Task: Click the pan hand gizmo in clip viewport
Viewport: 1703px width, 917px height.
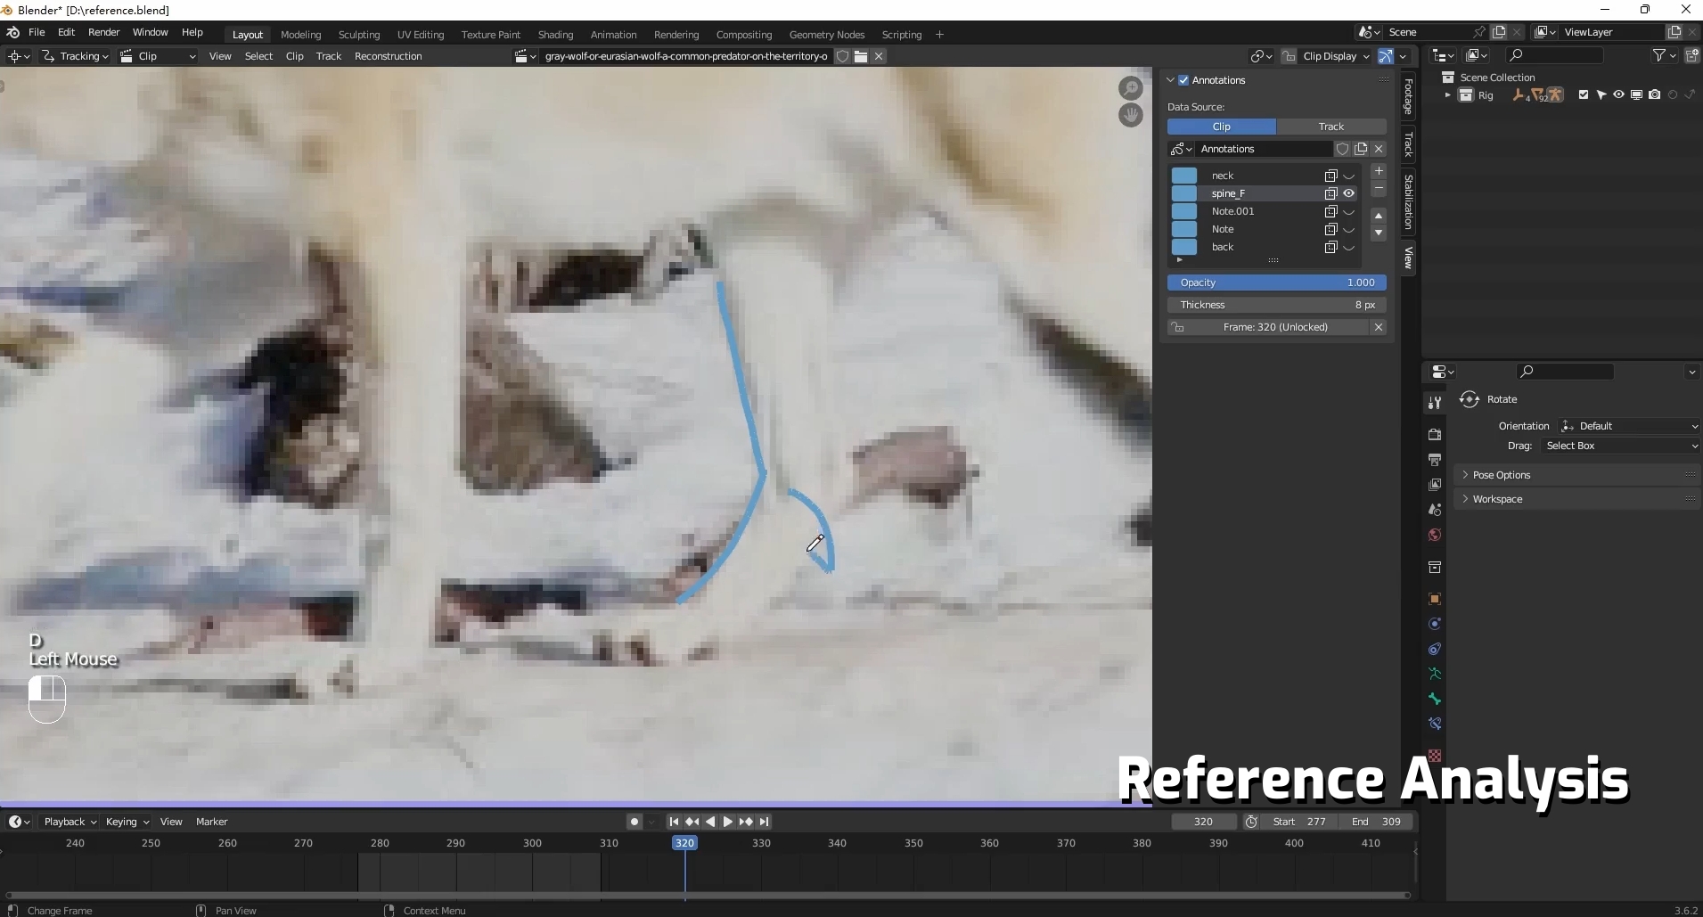Action: (x=1131, y=115)
